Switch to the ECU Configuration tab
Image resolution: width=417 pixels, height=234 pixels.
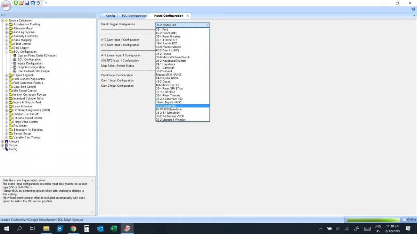coord(134,15)
